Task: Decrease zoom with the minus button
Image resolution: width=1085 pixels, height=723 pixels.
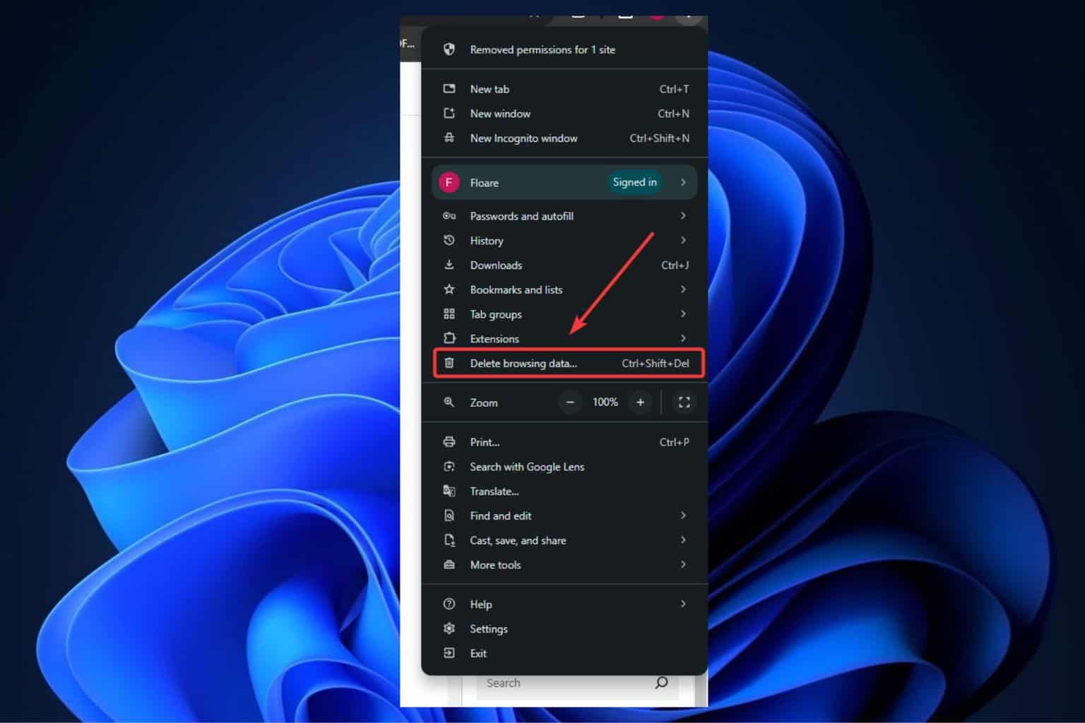Action: 570,402
